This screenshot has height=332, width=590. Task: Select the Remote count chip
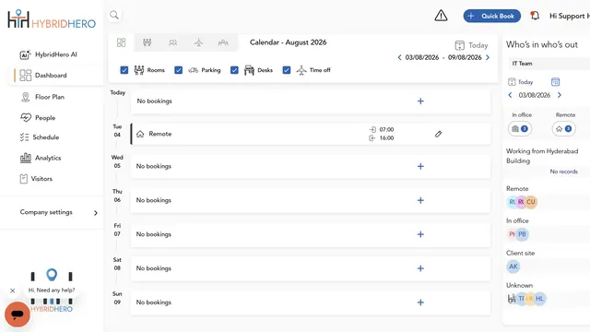coord(563,129)
